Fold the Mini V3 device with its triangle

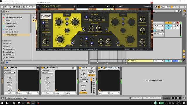[7, 68]
